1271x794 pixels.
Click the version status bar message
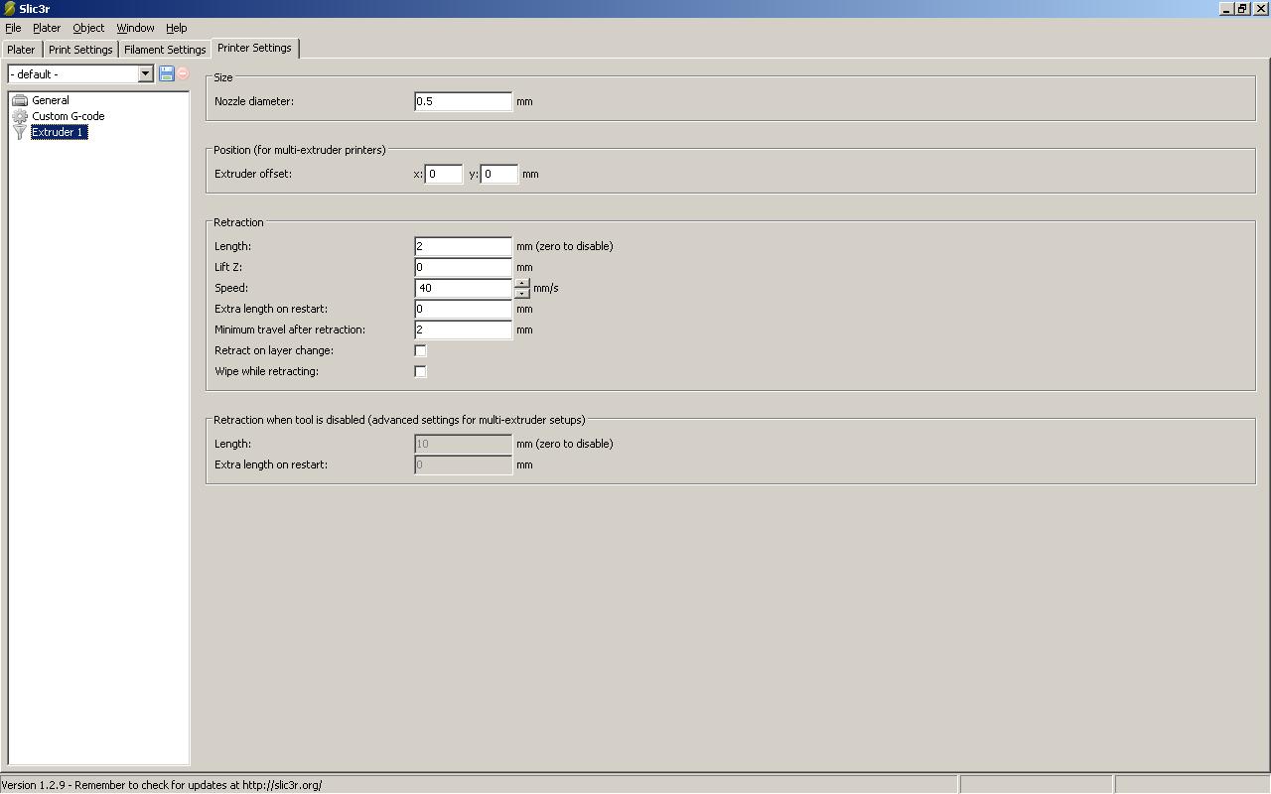(x=162, y=785)
